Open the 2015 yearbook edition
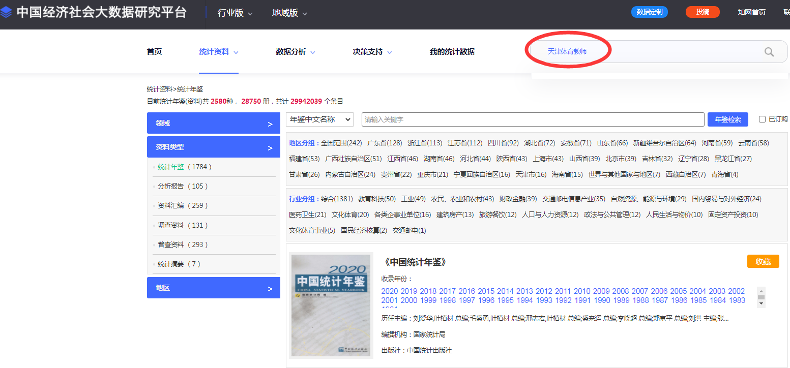This screenshot has width=790, height=368. point(486,291)
